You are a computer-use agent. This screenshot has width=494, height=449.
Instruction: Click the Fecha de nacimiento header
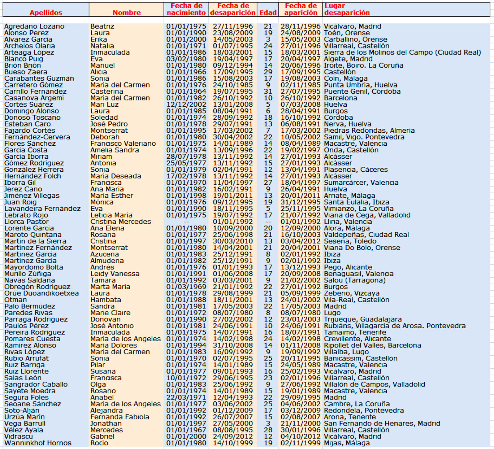(186, 9)
